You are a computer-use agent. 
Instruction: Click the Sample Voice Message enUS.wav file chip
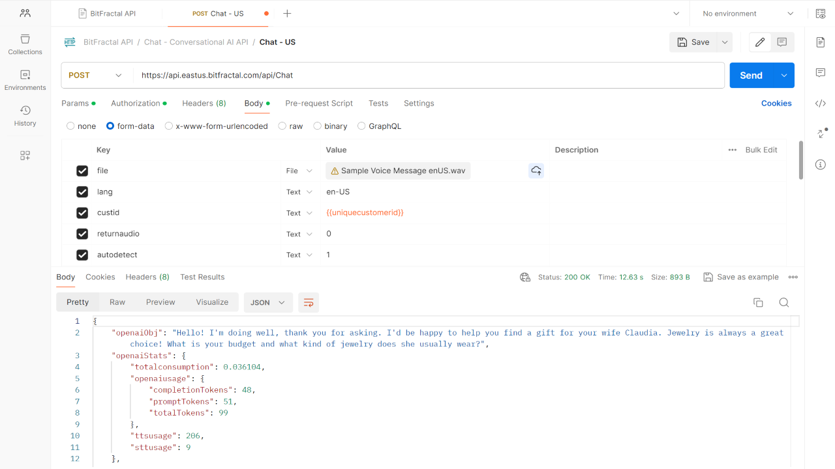click(398, 171)
